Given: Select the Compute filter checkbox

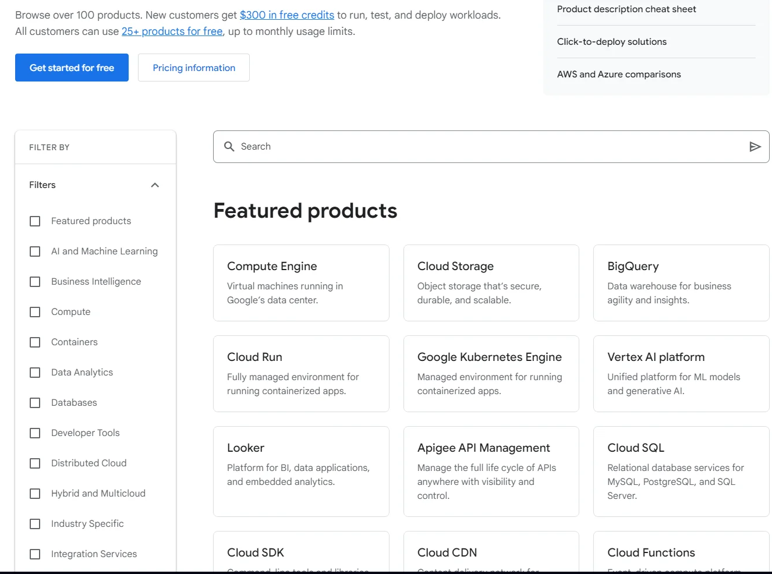Looking at the screenshot, I should [x=35, y=312].
